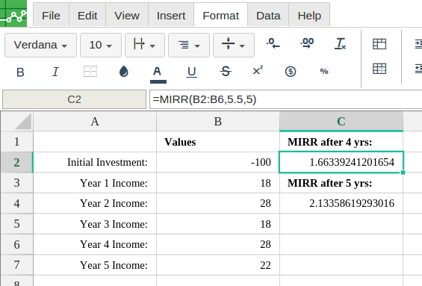The width and height of the screenshot is (422, 286).
Task: Open the cell borders icon
Action: coord(90,72)
